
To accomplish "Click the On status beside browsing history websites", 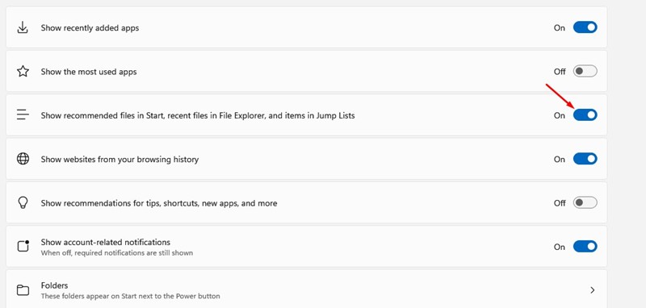I will click(x=560, y=159).
